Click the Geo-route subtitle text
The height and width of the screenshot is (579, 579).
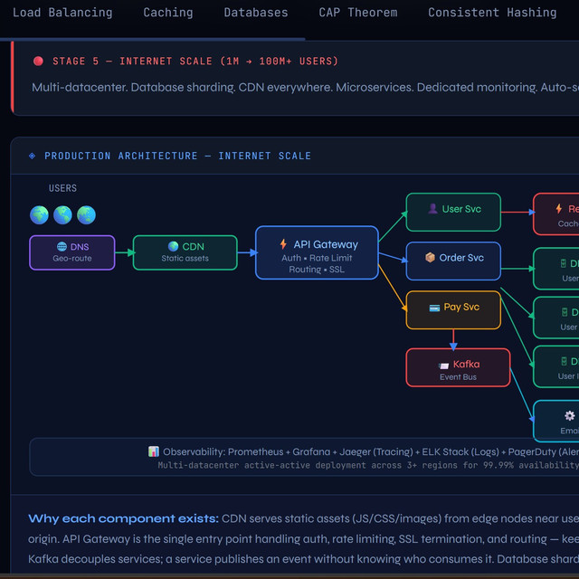point(72,259)
